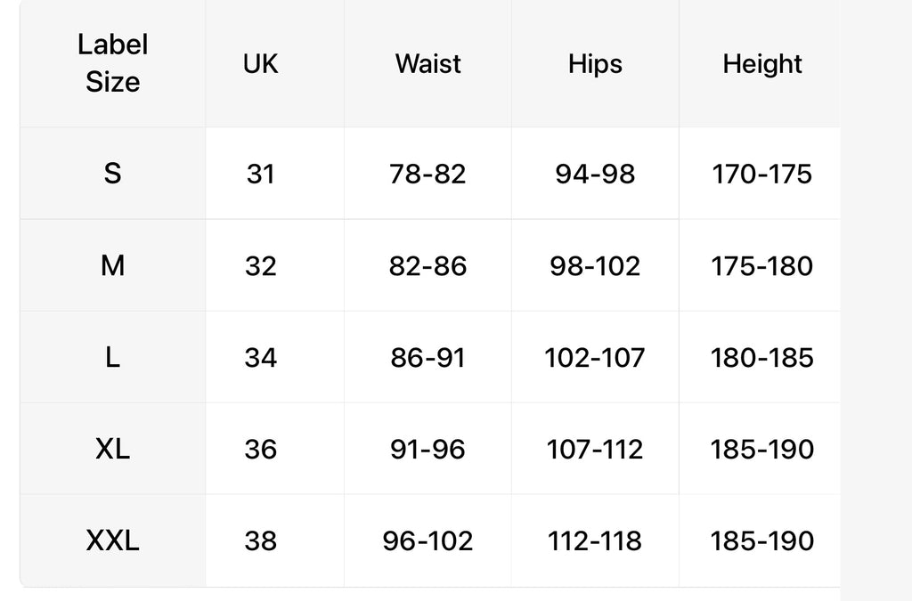Image resolution: width=912 pixels, height=601 pixels.
Task: Select hips value 112-118
Action: pos(595,540)
